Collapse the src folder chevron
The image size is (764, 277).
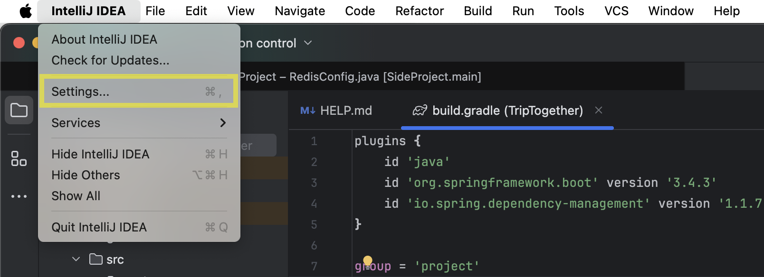(76, 259)
